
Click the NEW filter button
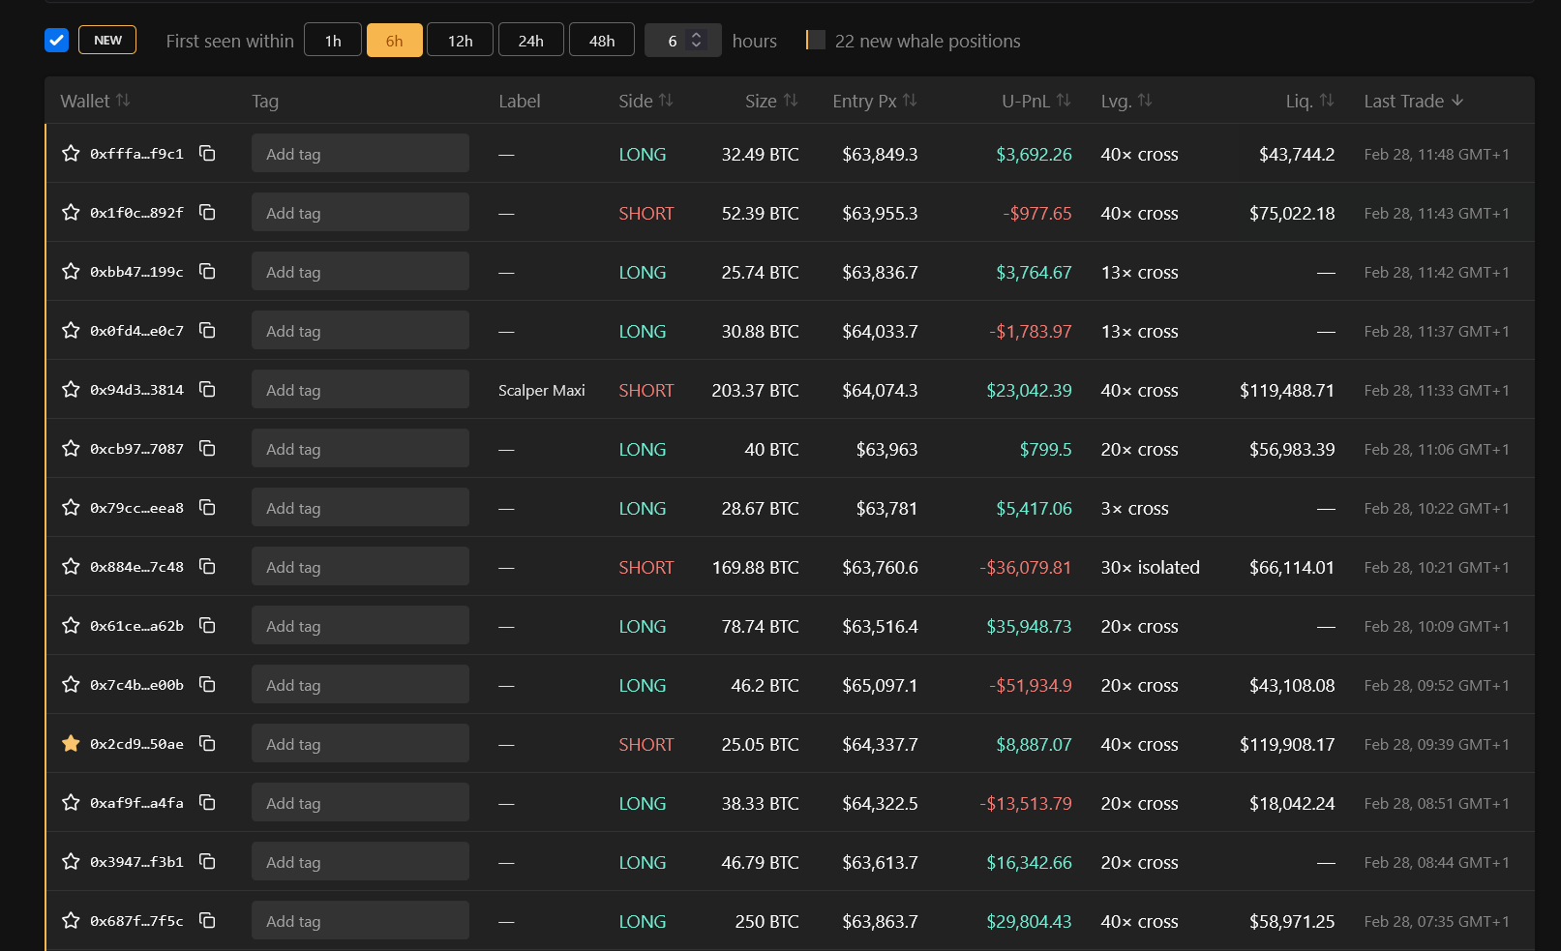107,41
